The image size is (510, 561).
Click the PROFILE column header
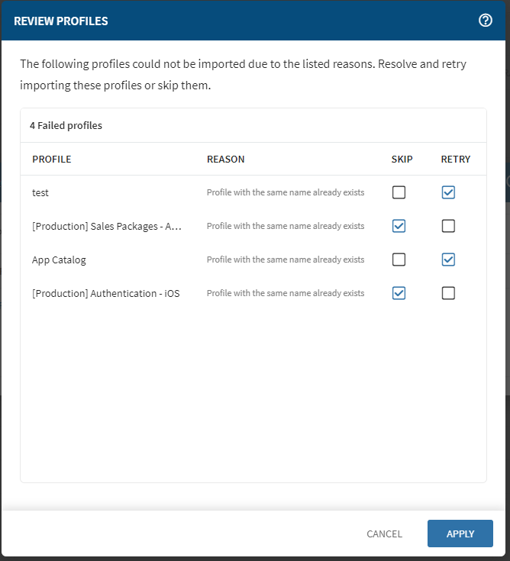point(51,160)
